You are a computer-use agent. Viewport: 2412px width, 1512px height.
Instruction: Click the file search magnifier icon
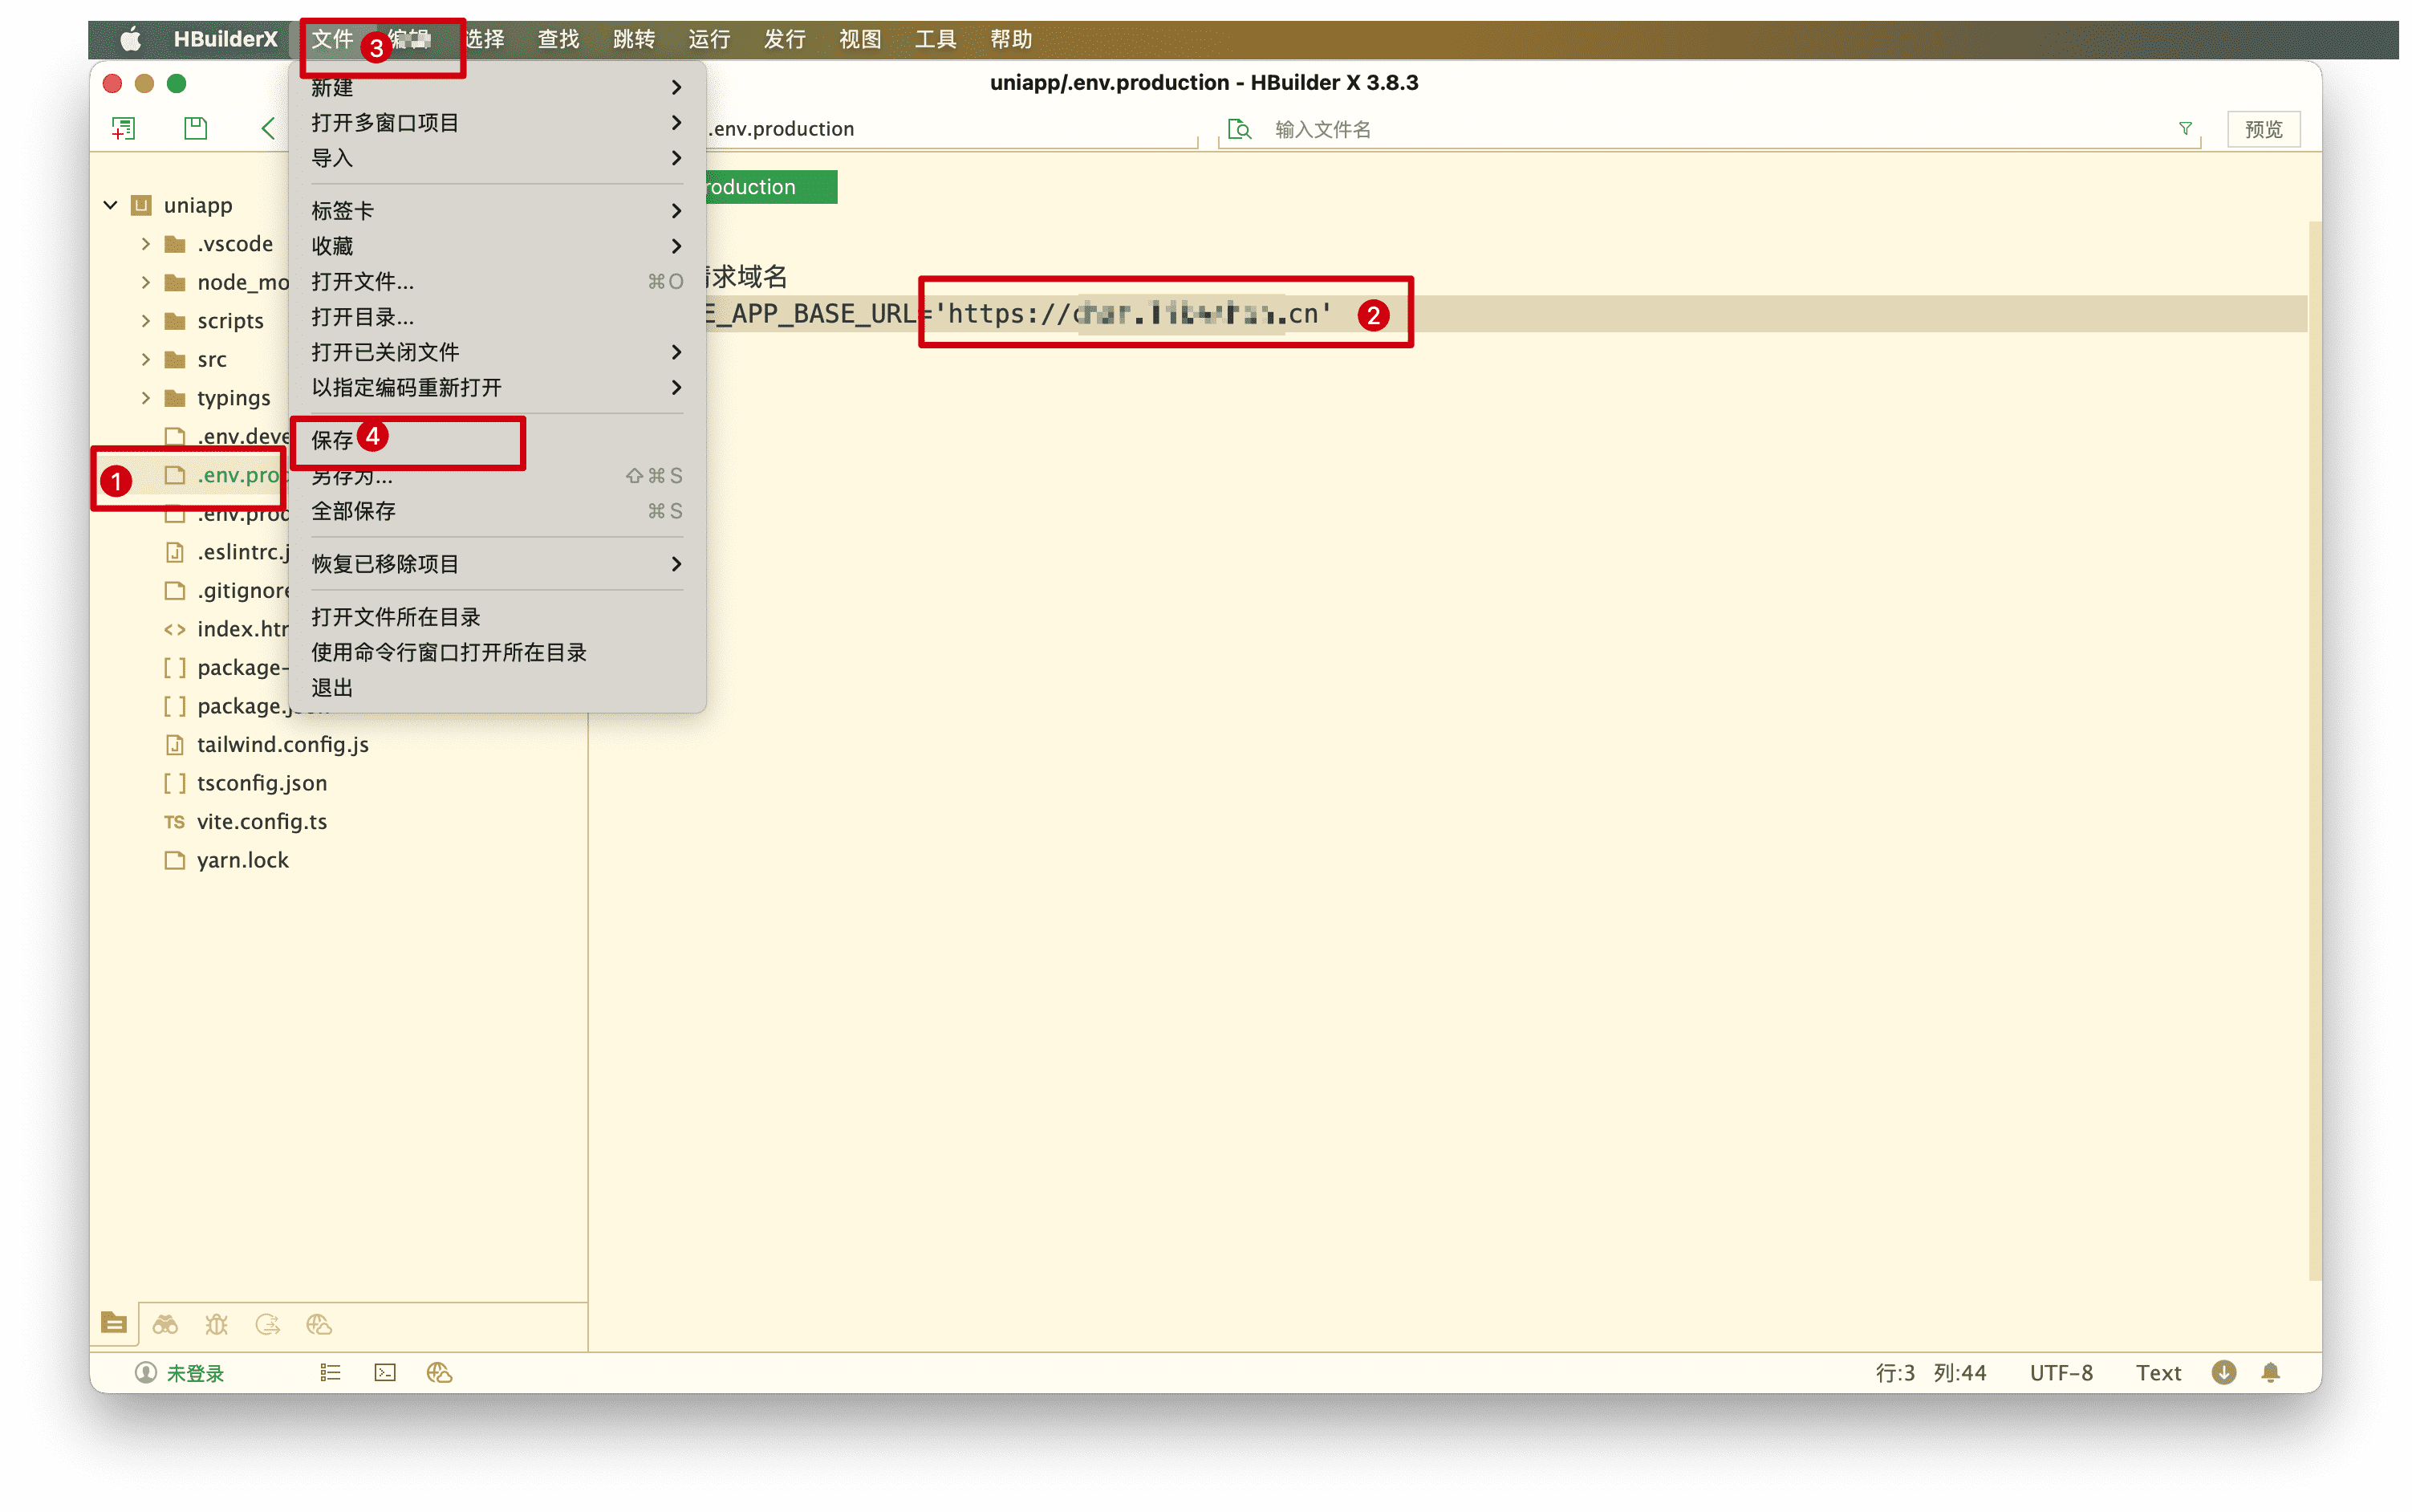tap(1240, 129)
